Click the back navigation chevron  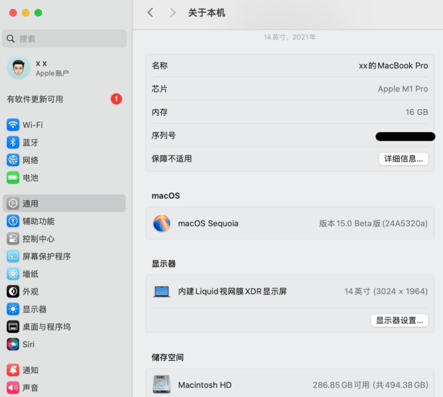coord(150,13)
